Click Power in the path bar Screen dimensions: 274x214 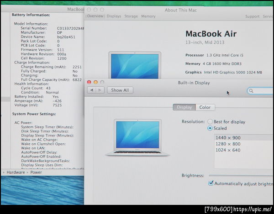coord(36,172)
